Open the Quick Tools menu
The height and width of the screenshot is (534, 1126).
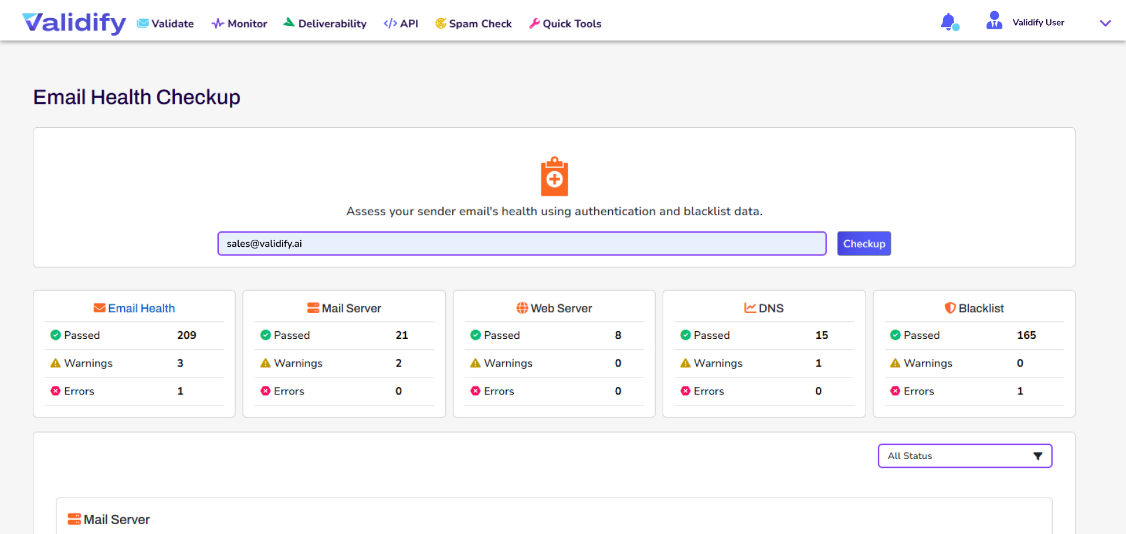tap(565, 23)
